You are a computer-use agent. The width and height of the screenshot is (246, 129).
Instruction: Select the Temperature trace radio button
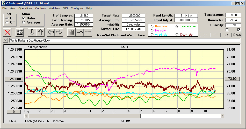coord(177,26)
